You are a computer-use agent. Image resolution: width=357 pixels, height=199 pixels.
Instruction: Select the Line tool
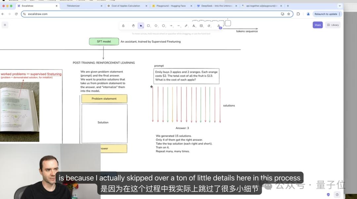pos(178,26)
